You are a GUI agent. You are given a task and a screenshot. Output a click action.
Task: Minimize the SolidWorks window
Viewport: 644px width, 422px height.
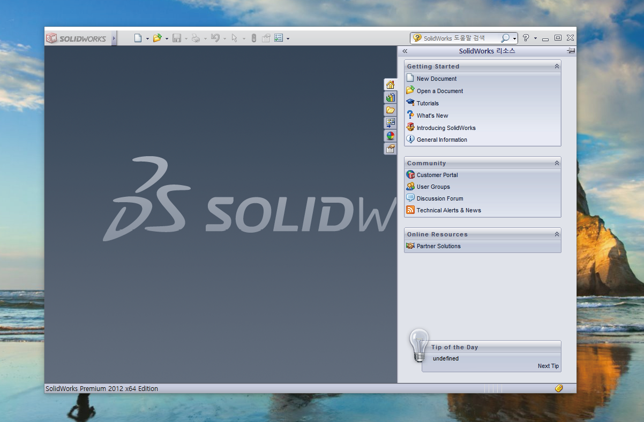(x=545, y=39)
